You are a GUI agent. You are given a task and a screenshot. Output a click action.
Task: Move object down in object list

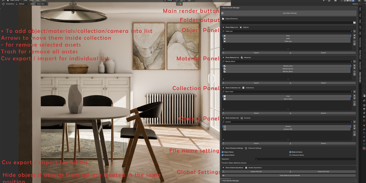354,38
